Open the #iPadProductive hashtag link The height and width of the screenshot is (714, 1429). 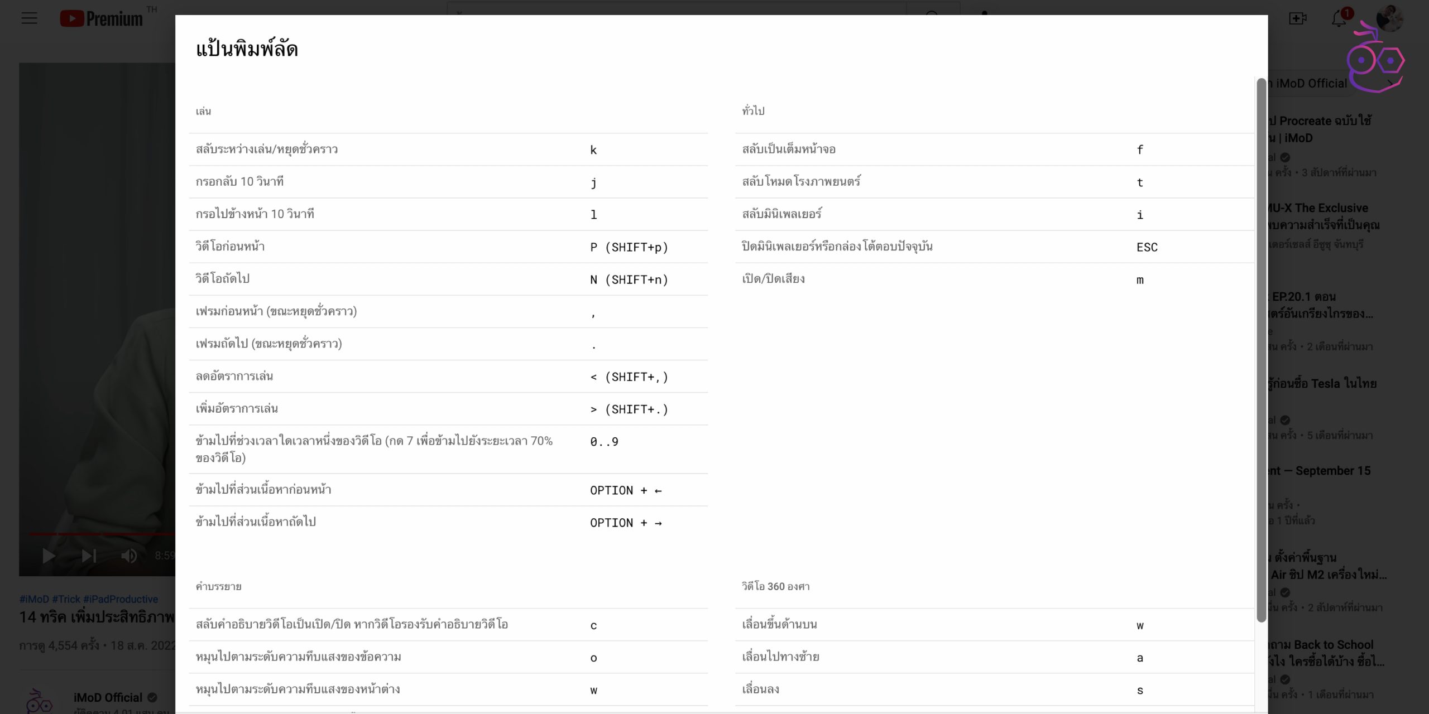121,599
